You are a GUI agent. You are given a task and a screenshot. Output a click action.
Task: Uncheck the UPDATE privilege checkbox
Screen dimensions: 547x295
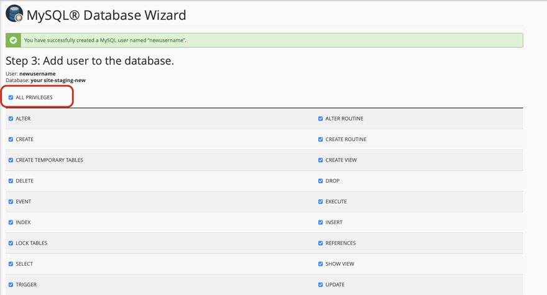pos(320,284)
